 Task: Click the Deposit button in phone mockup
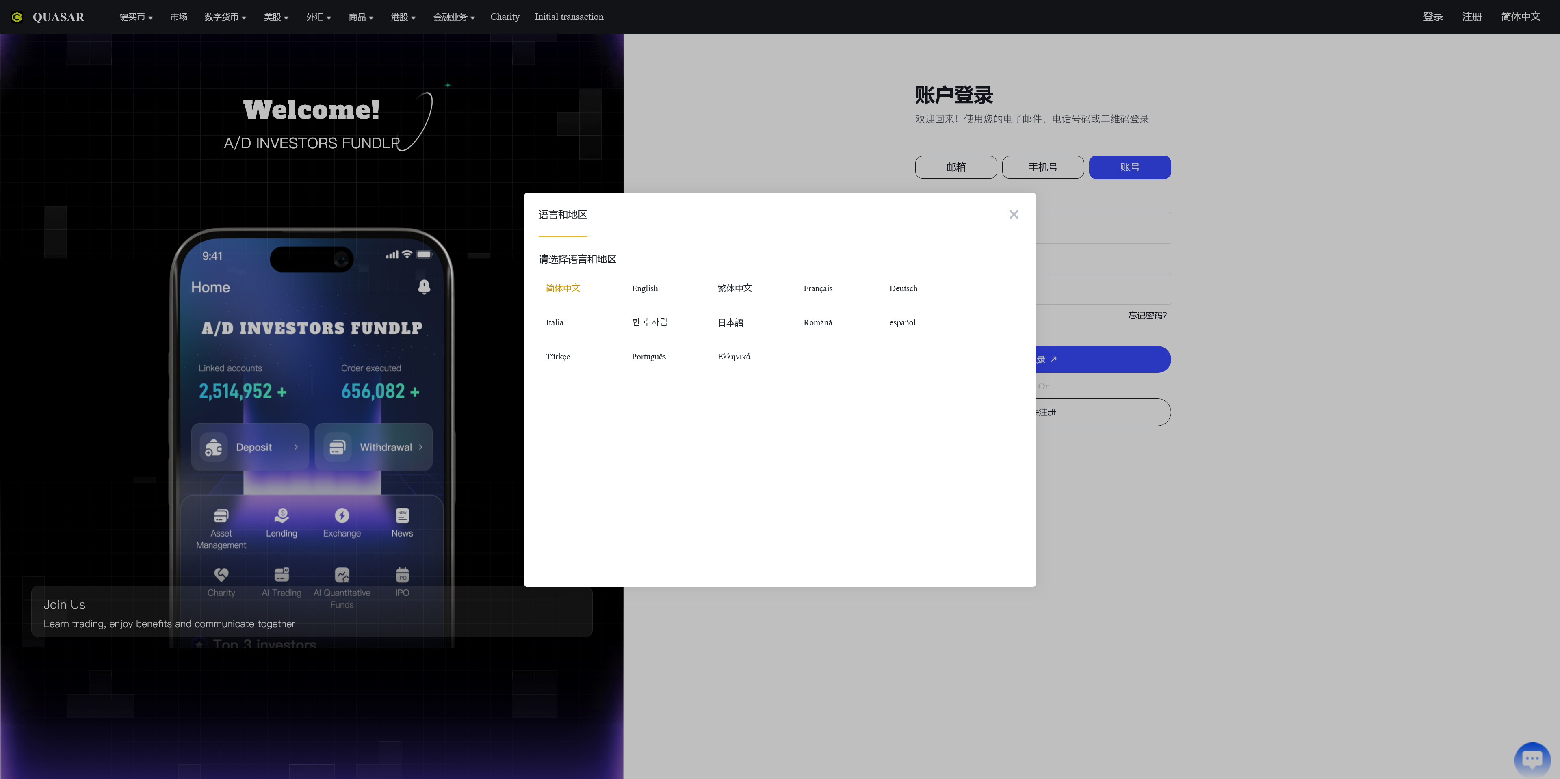tap(250, 447)
